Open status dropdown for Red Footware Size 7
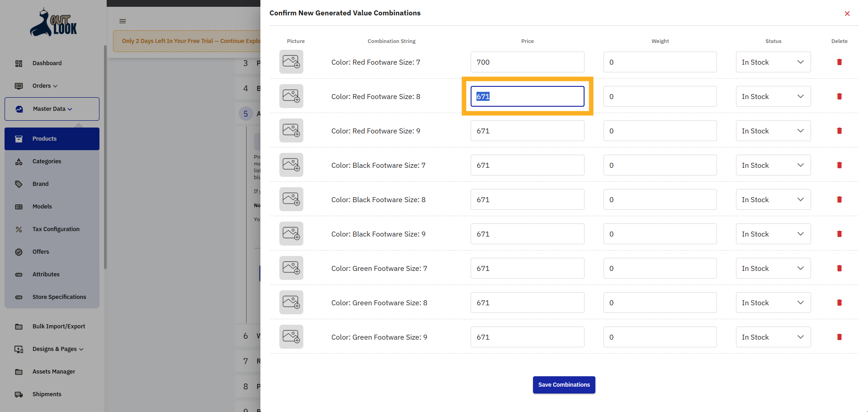868x412 pixels. (x=773, y=62)
